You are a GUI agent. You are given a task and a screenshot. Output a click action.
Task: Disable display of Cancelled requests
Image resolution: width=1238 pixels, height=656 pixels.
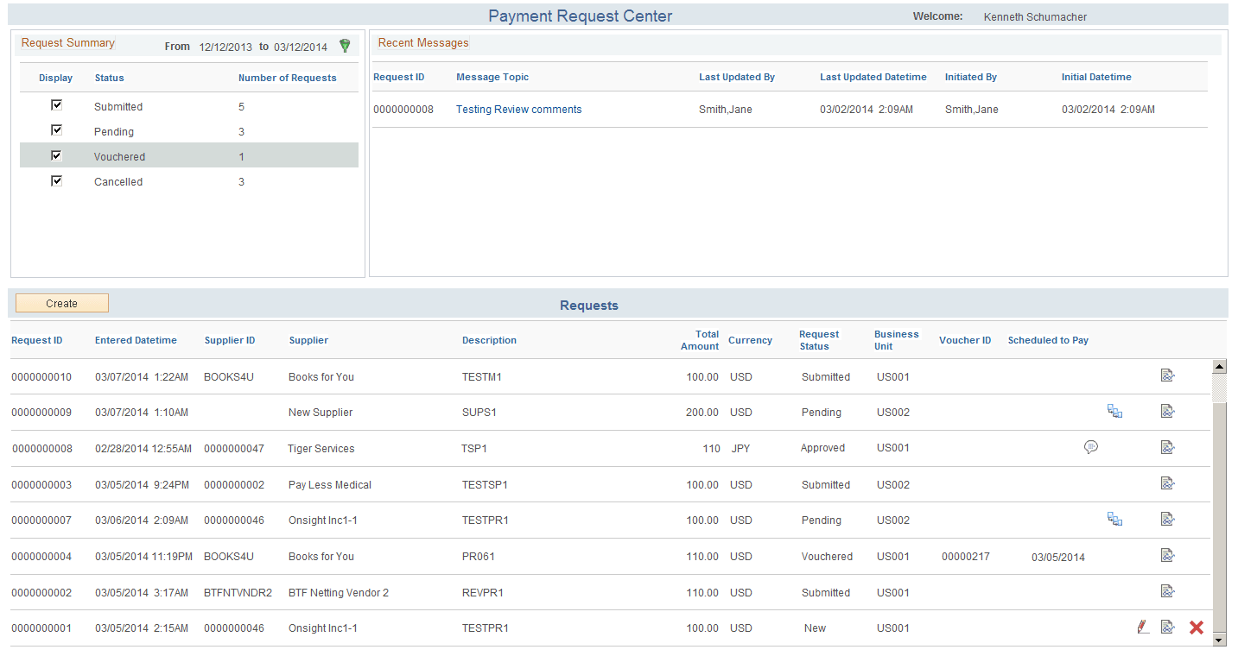[56, 180]
